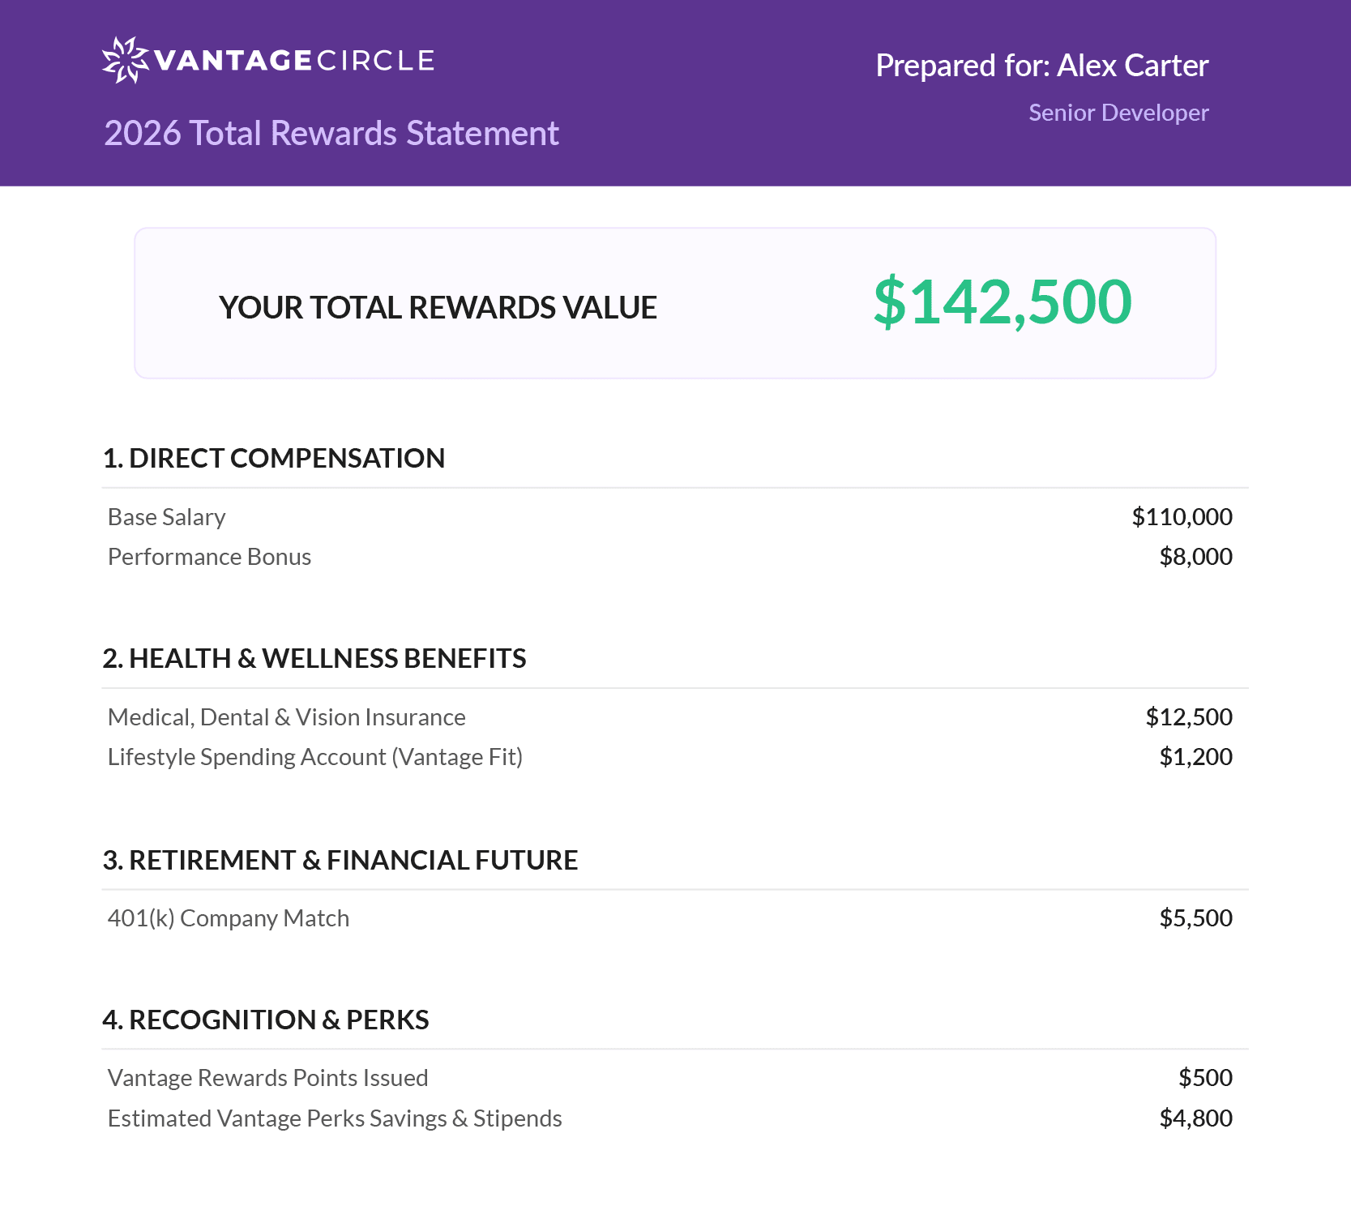Viewport: 1351px width, 1223px height.
Task: Click the Base Salary row label
Action: 167,517
